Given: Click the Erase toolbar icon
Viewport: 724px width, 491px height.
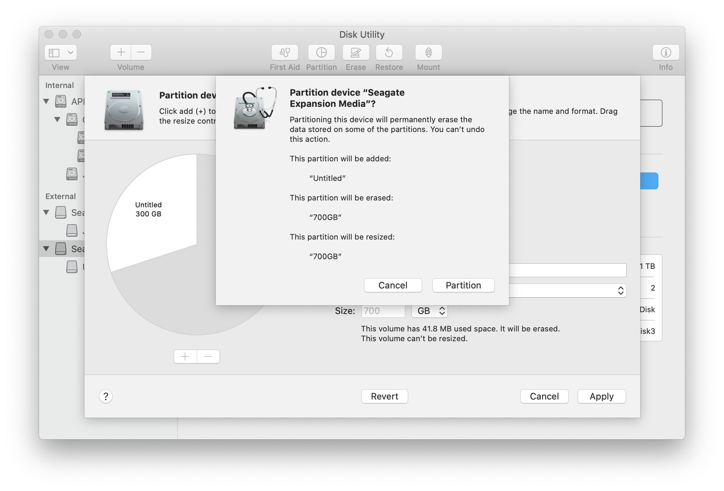Looking at the screenshot, I should coord(355,52).
